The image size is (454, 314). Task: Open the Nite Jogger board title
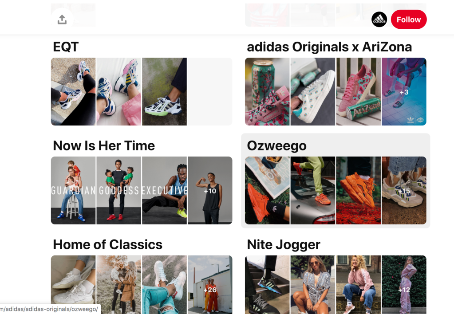point(284,244)
